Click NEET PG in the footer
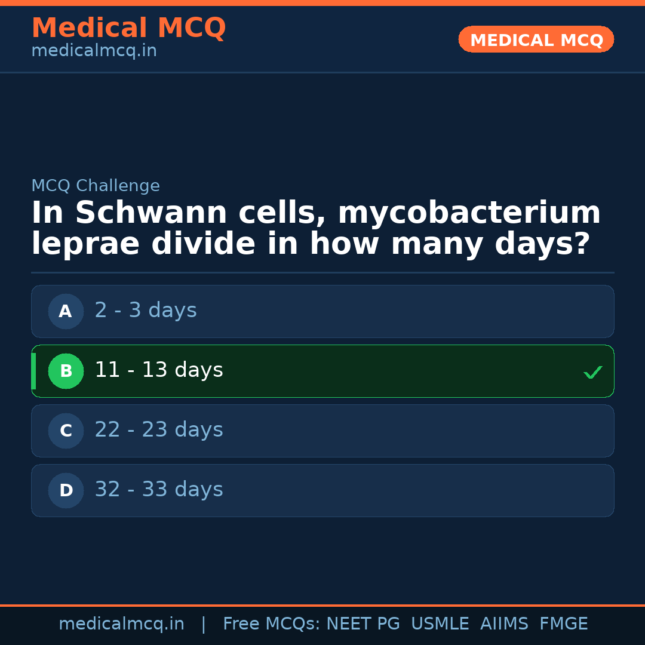 coord(363,624)
